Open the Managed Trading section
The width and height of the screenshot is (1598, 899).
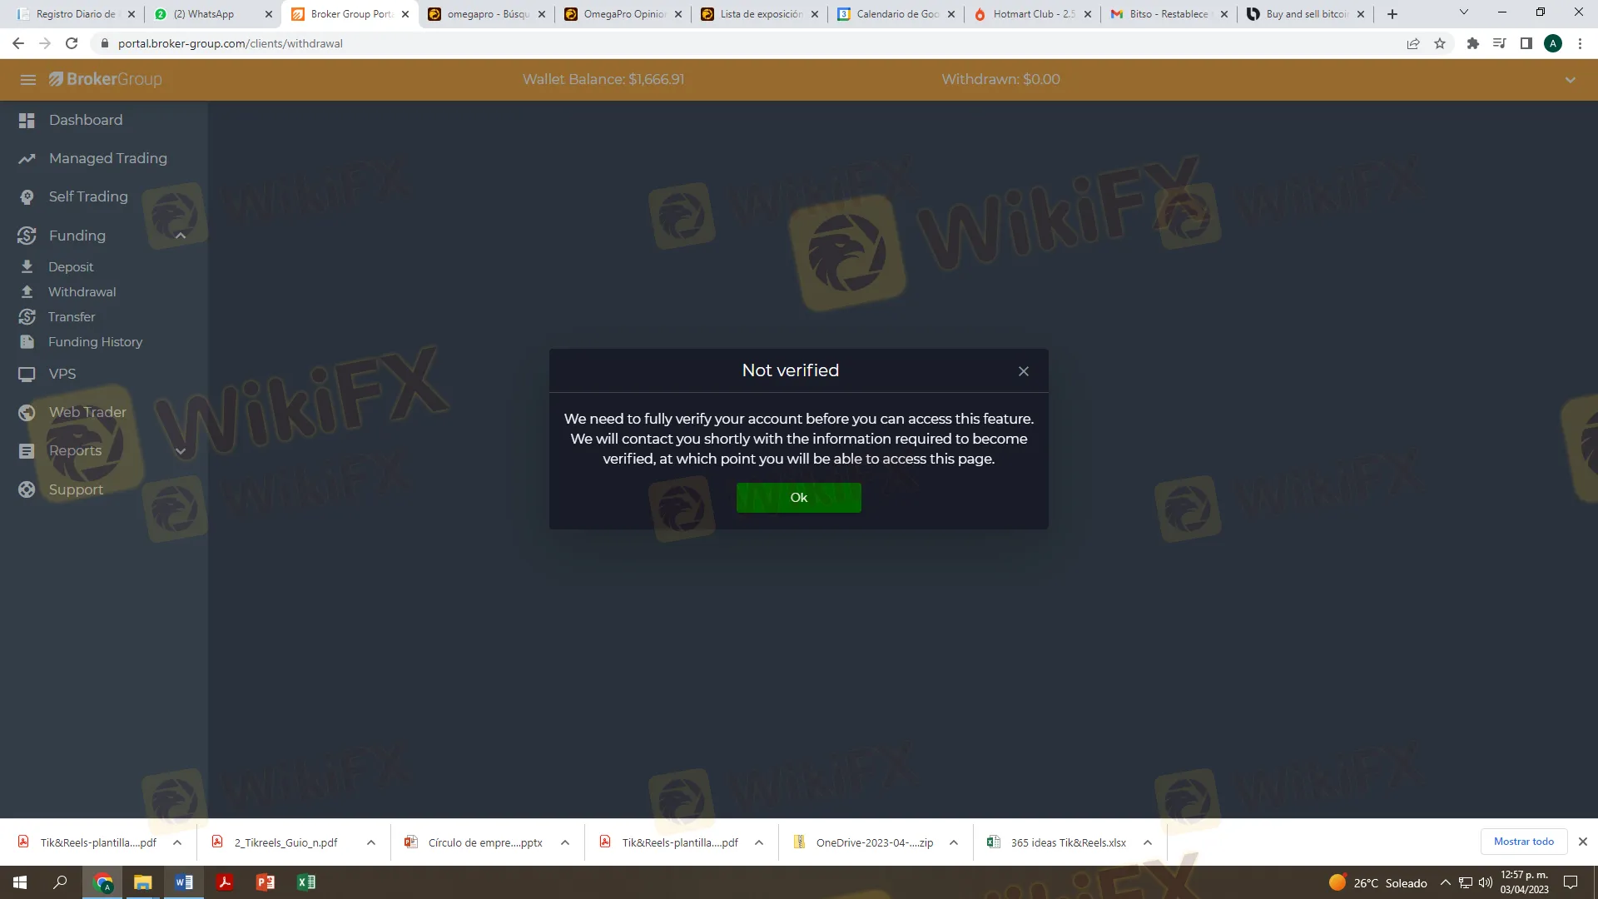[107, 158]
